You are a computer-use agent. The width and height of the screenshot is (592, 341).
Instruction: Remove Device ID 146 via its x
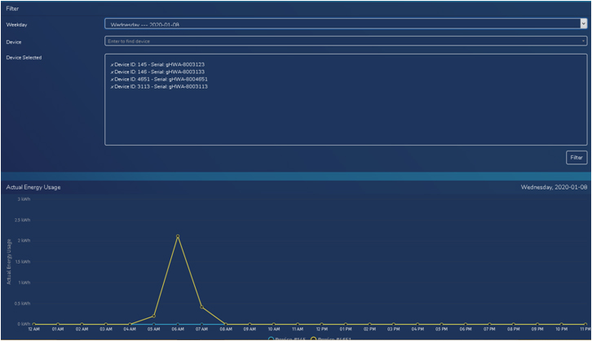(x=113, y=72)
